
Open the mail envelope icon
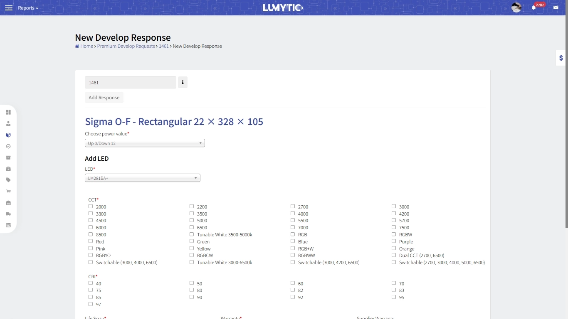[556, 7]
